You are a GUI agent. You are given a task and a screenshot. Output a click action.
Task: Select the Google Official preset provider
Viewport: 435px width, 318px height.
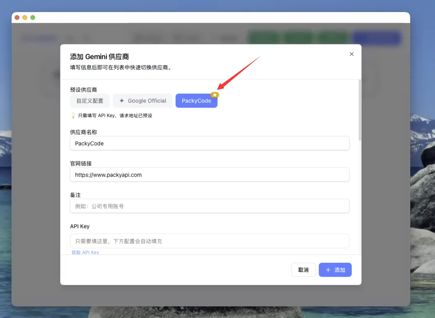point(143,101)
